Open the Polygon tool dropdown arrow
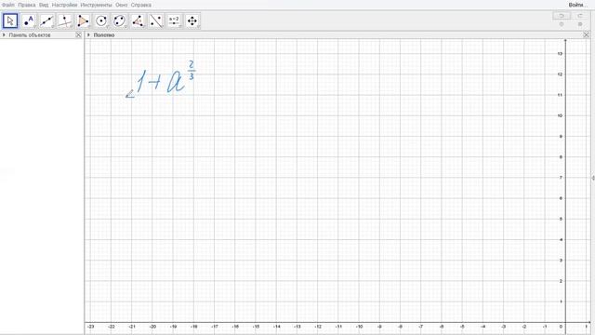 [x=89, y=27]
